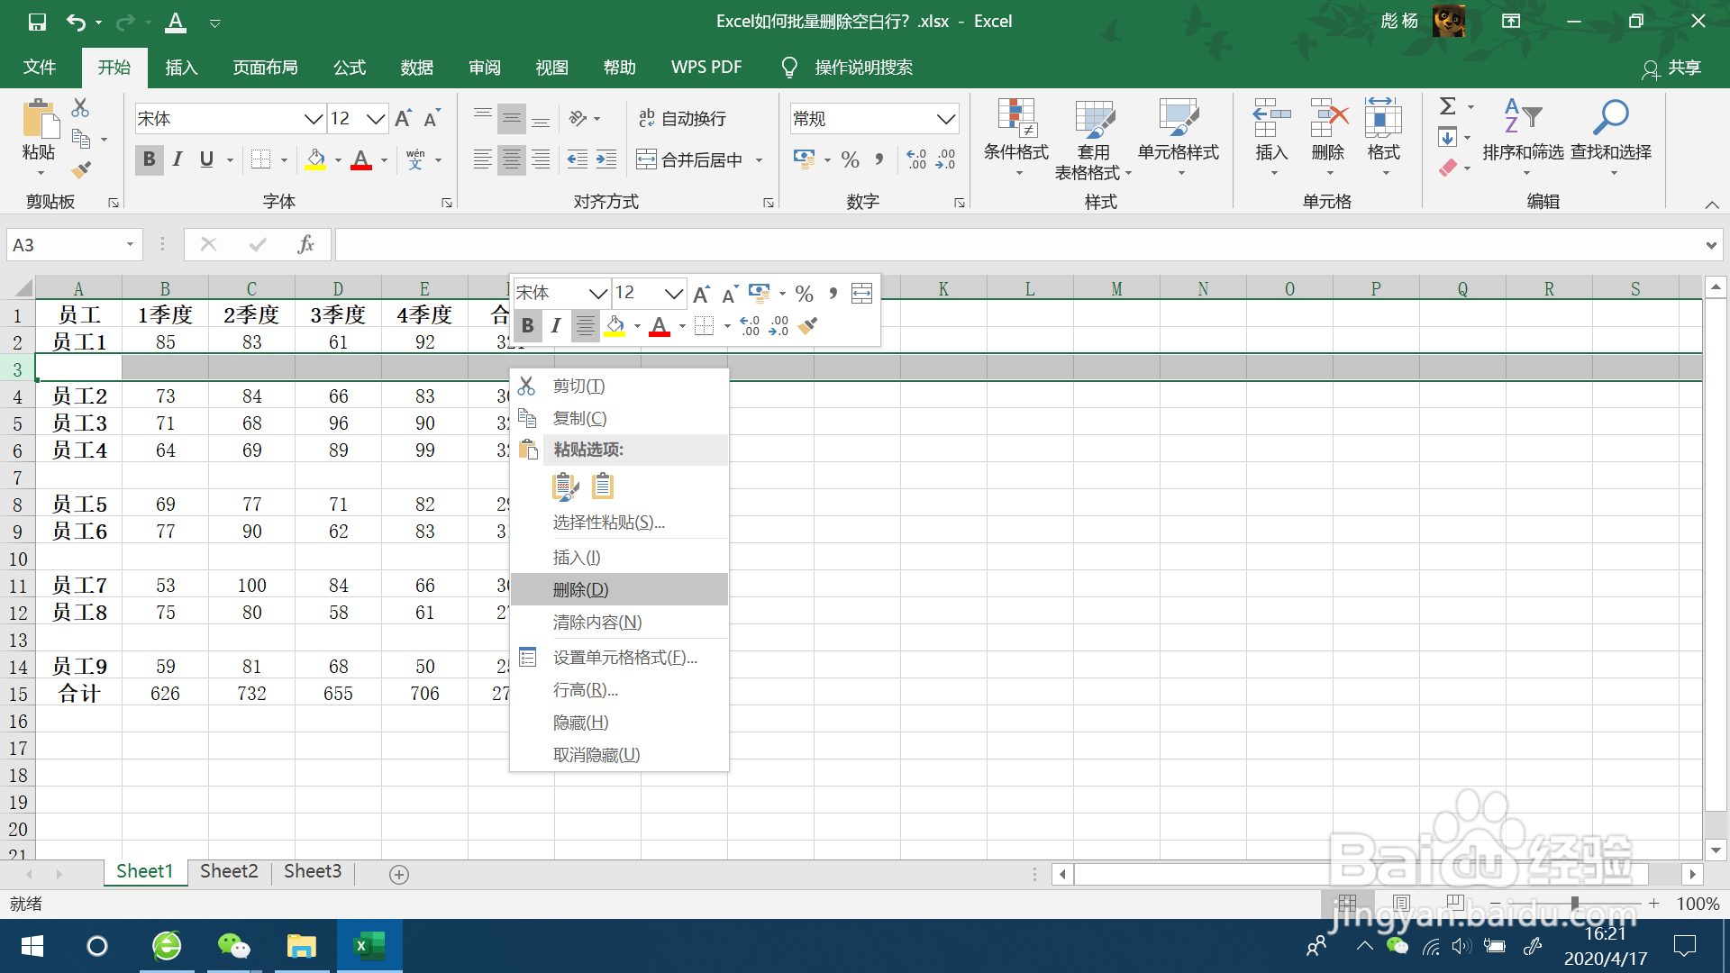Toggle Bold in the ribbon font group
Screen dimensions: 1730x973
tap(150, 159)
